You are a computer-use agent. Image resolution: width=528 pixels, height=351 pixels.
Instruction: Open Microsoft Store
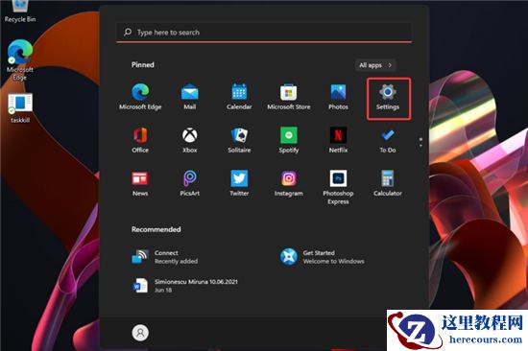289,97
